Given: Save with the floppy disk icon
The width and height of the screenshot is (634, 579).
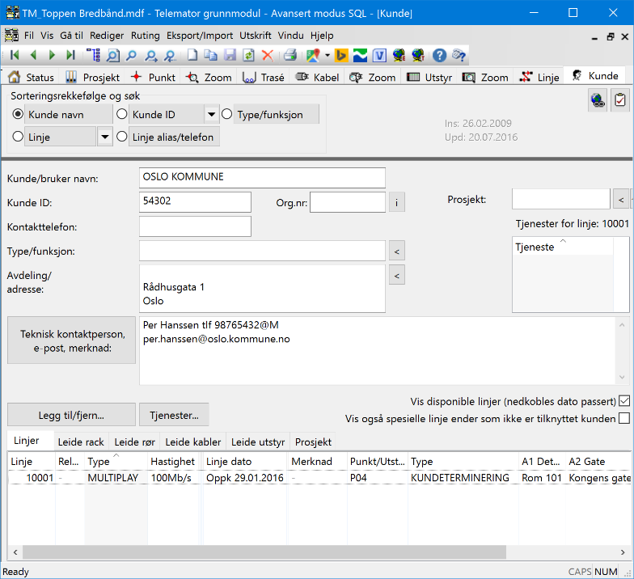Looking at the screenshot, I should [230, 55].
